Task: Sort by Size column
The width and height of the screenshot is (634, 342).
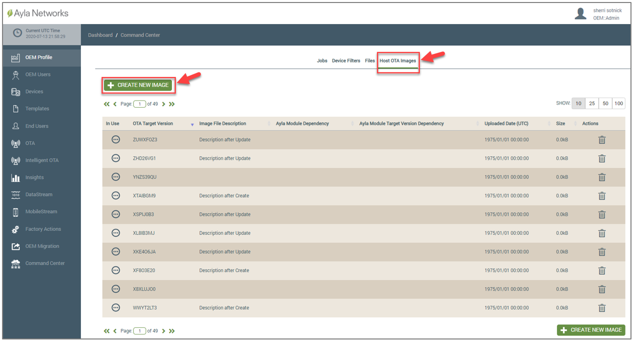Action: pos(561,124)
